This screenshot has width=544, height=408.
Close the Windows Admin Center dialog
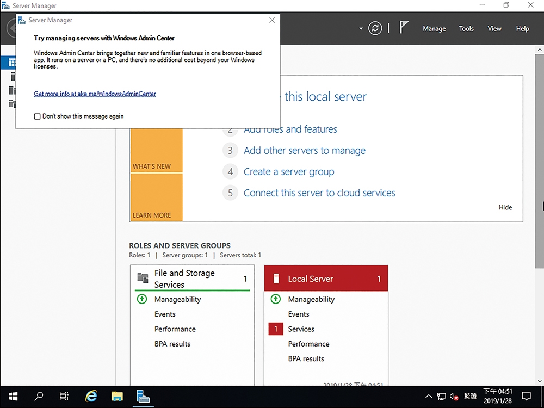(x=273, y=20)
